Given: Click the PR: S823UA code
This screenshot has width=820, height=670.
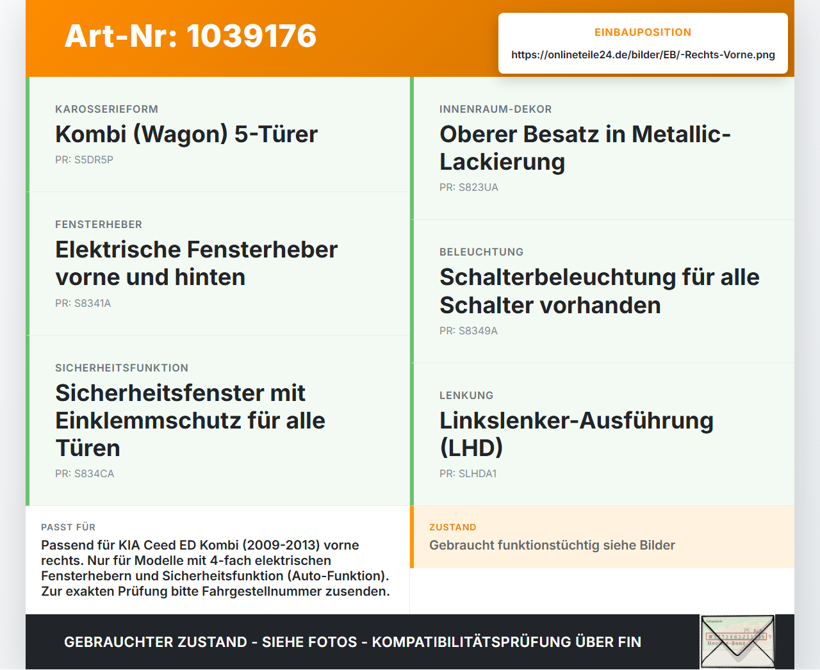Looking at the screenshot, I should pos(469,188).
